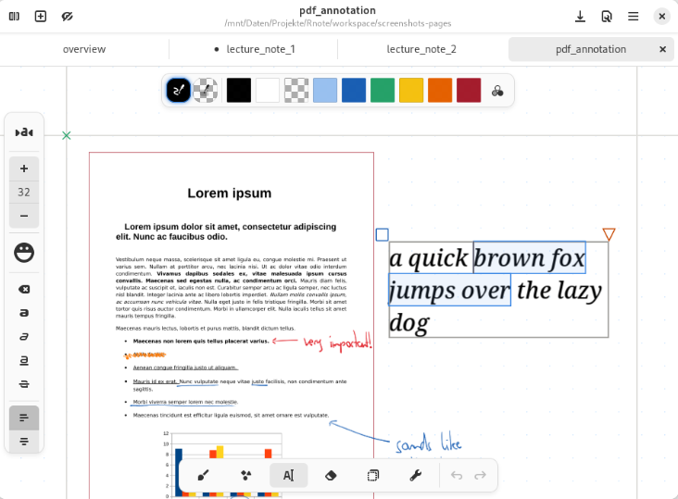Clear text formatting icon
This screenshot has height=499, width=678.
(24, 289)
